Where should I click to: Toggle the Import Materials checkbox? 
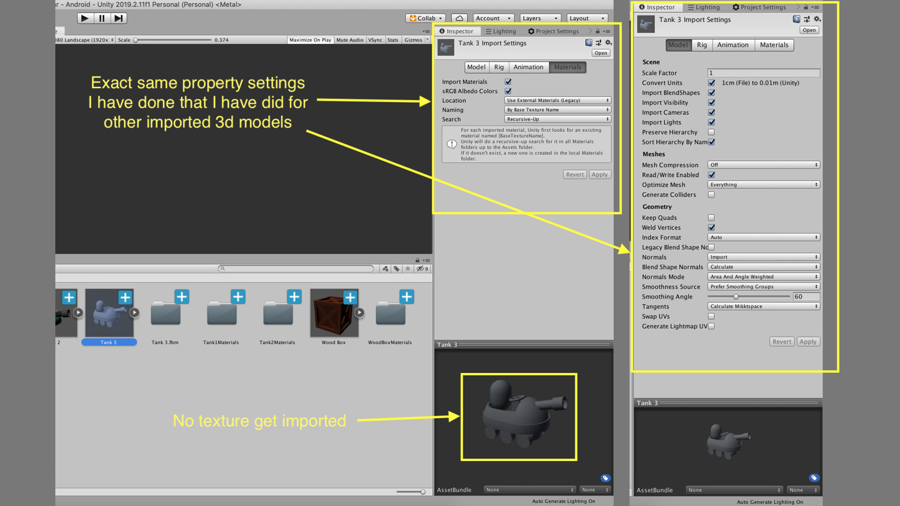[508, 81]
